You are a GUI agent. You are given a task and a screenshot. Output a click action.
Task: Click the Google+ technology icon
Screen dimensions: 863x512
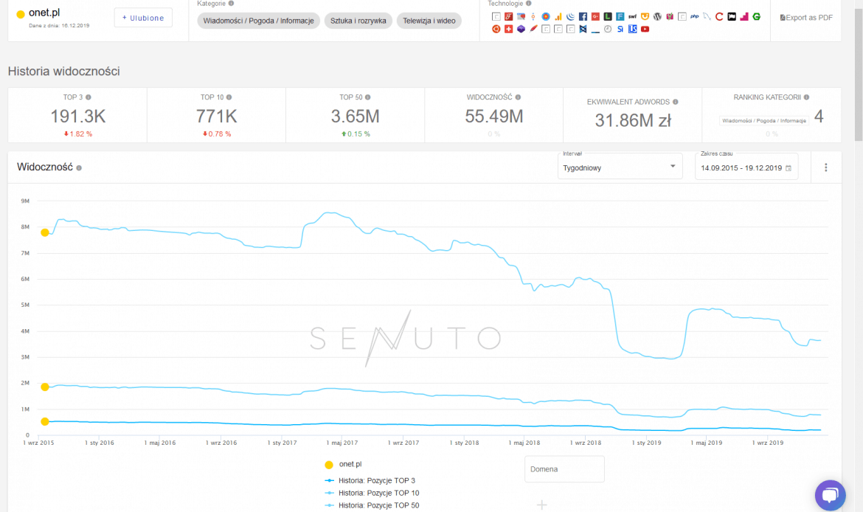tap(595, 16)
